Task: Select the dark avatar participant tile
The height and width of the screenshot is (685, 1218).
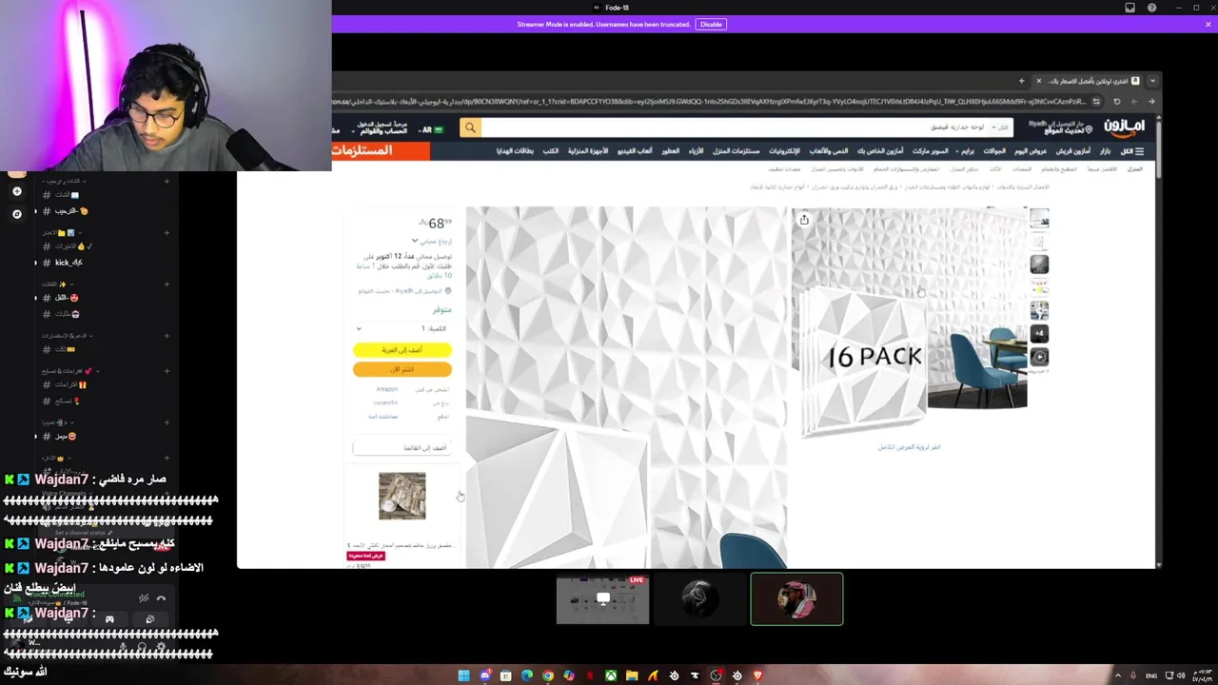Action: coord(699,599)
